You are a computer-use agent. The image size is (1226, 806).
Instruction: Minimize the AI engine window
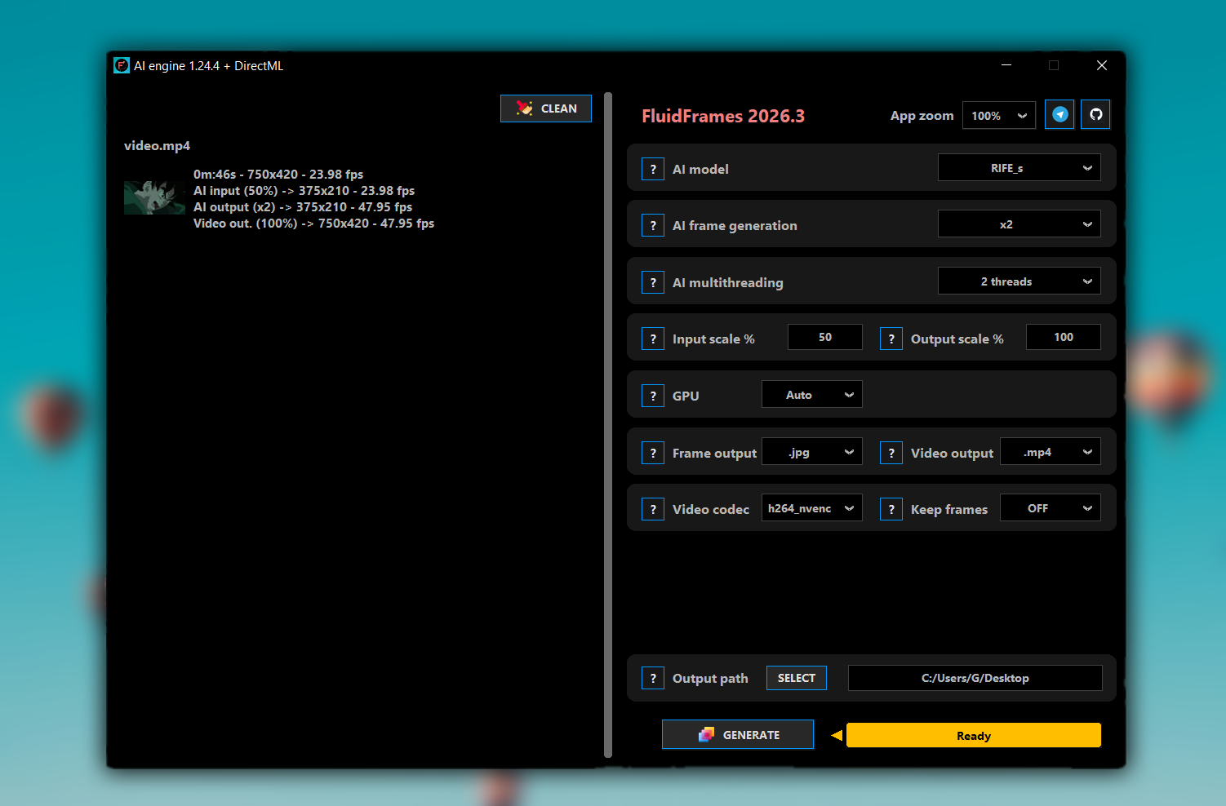click(1006, 65)
